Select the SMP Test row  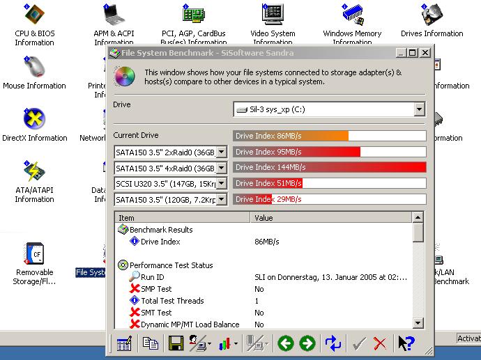point(264,289)
